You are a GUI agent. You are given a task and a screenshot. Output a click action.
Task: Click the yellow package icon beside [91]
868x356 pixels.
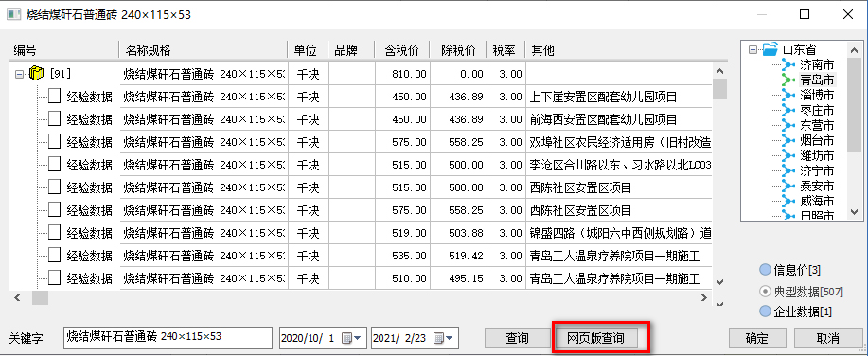36,73
